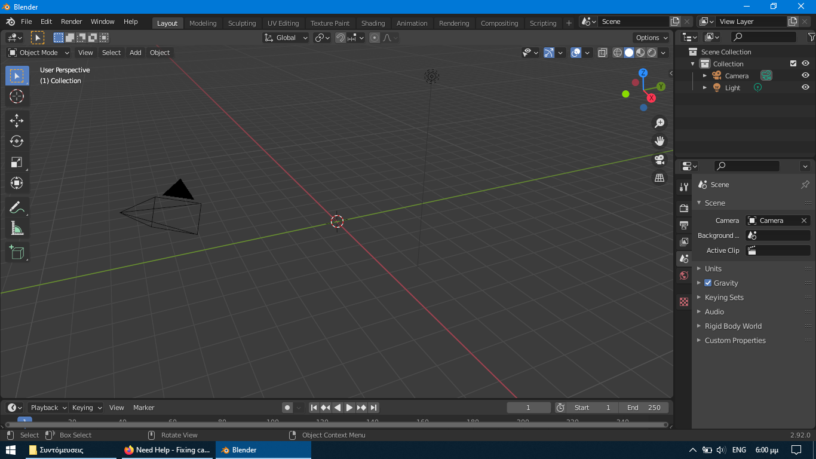Jump to the timeline start frame
This screenshot has height=459, width=816.
click(x=314, y=408)
